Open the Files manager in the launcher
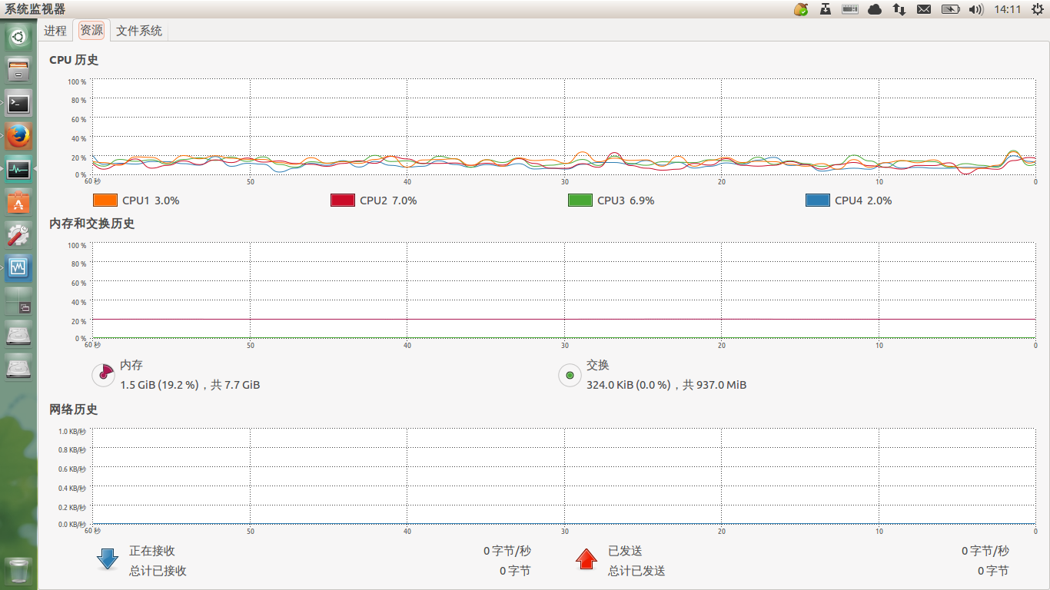 (x=18, y=70)
